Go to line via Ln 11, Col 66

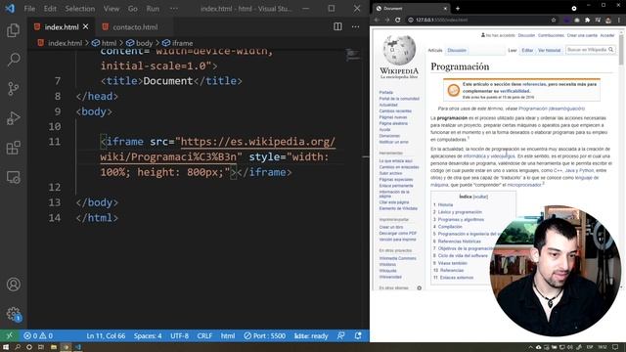[x=106, y=335]
